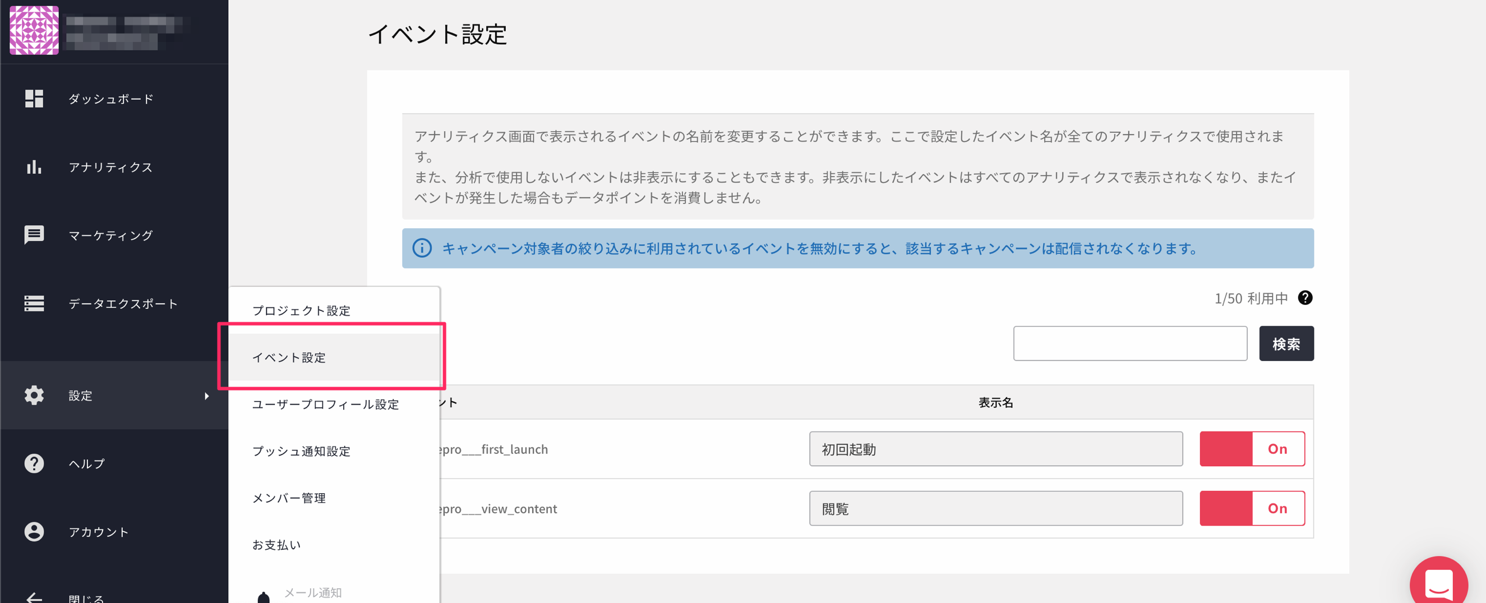
Task: Click the purple project logo avatar
Action: click(34, 31)
